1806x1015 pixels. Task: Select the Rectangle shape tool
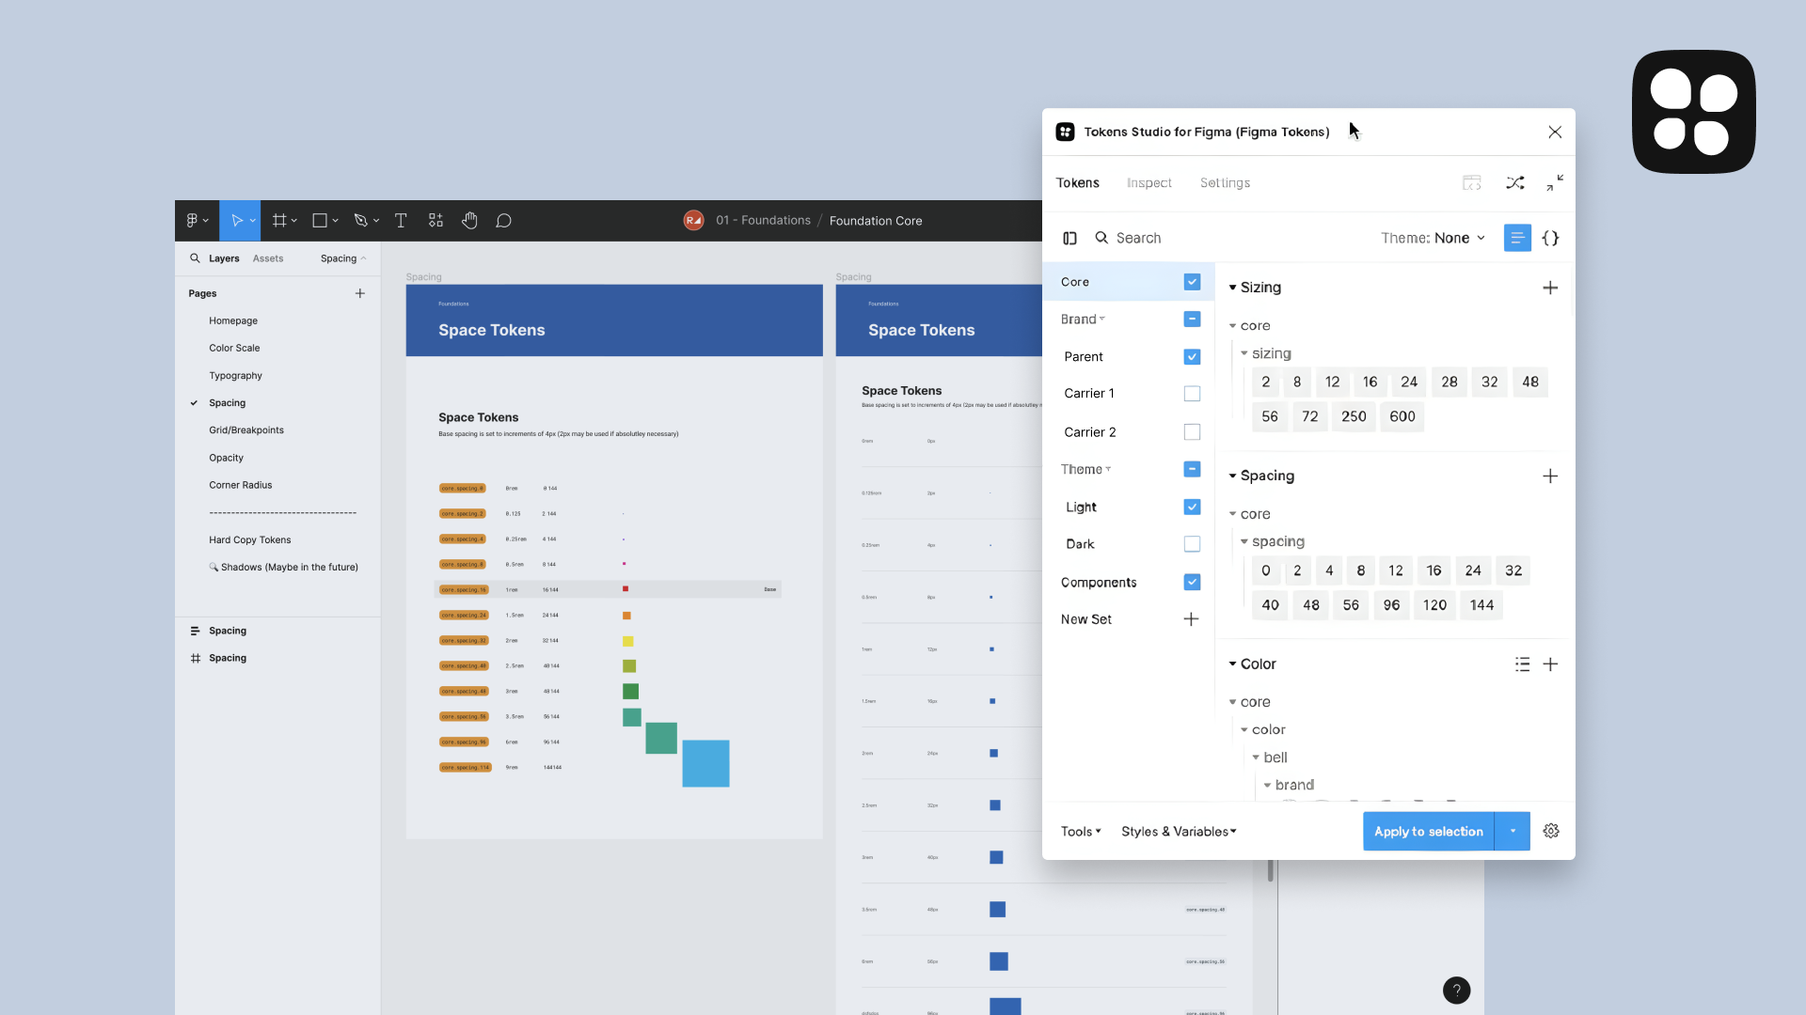click(x=320, y=220)
